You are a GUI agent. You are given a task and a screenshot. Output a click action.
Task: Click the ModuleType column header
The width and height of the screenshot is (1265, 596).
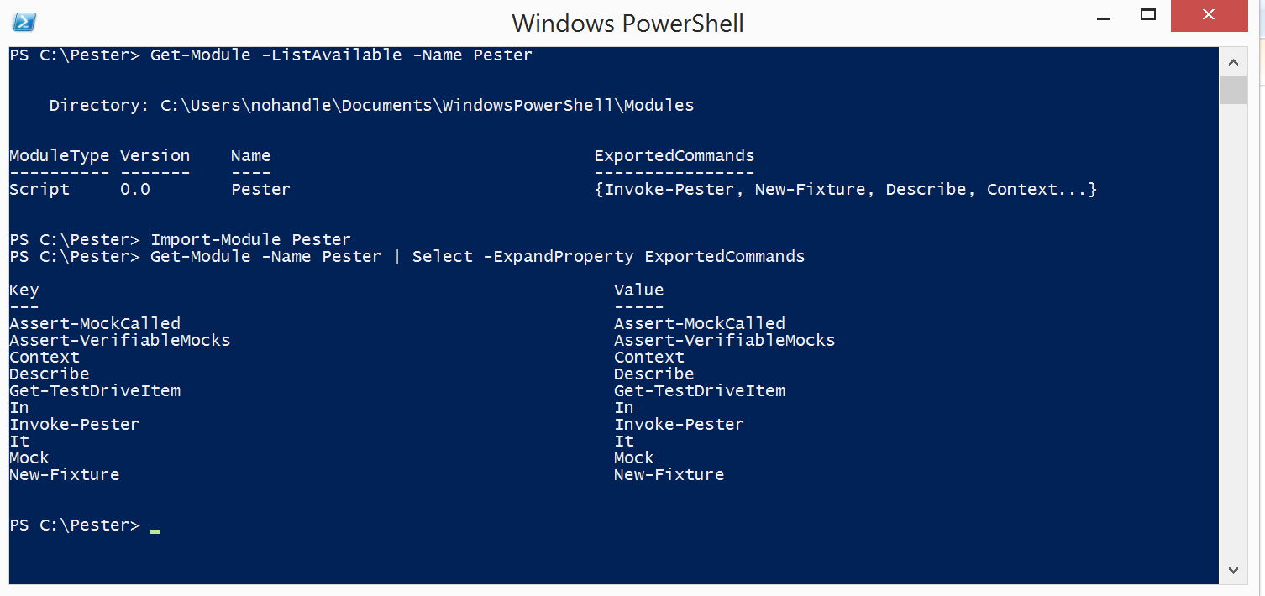(x=59, y=156)
